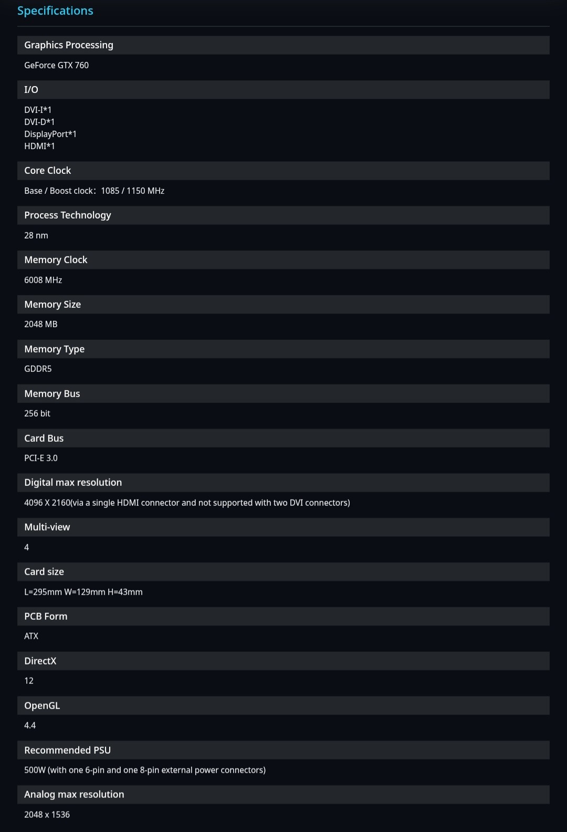Select the 2048 MB memory size value

click(x=41, y=324)
